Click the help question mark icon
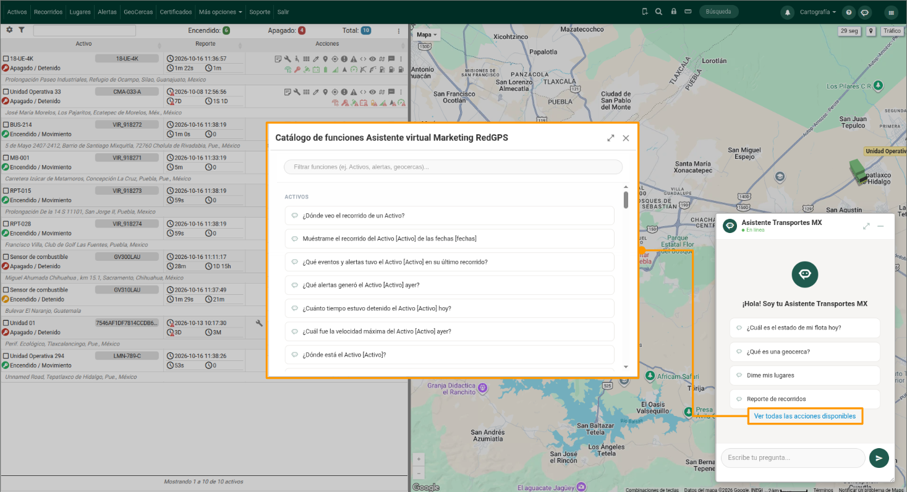The width and height of the screenshot is (907, 492). click(x=849, y=12)
